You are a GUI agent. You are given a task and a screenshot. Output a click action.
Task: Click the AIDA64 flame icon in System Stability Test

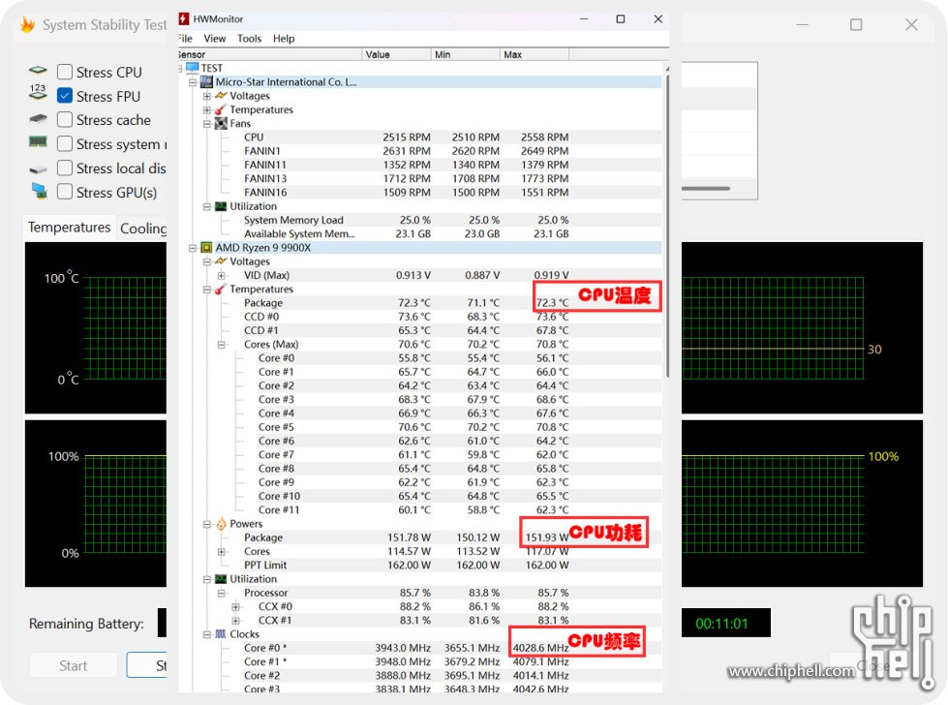click(x=27, y=25)
